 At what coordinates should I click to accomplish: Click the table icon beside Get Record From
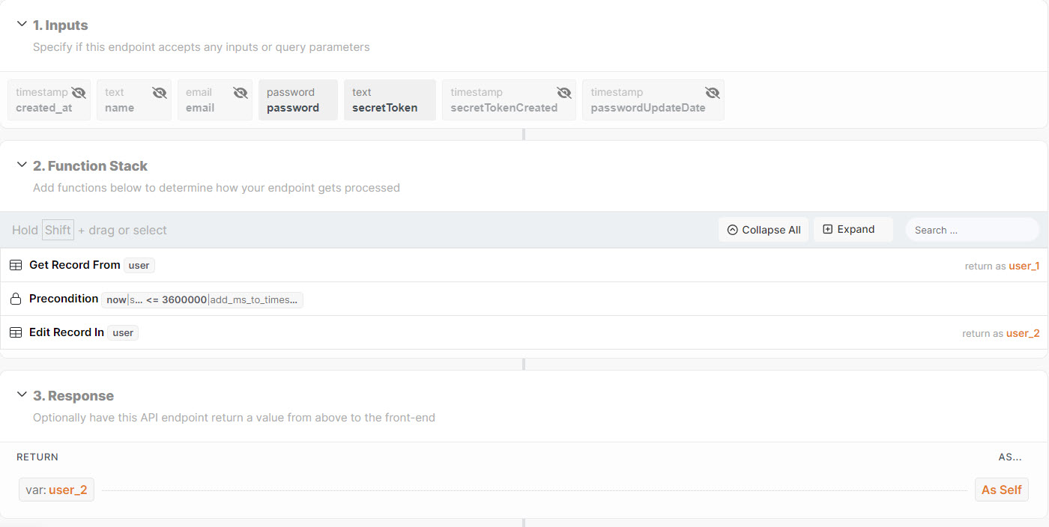[16, 266]
